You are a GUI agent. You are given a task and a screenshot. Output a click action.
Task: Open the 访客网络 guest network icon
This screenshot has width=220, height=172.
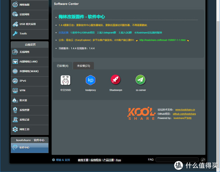[15, 14]
